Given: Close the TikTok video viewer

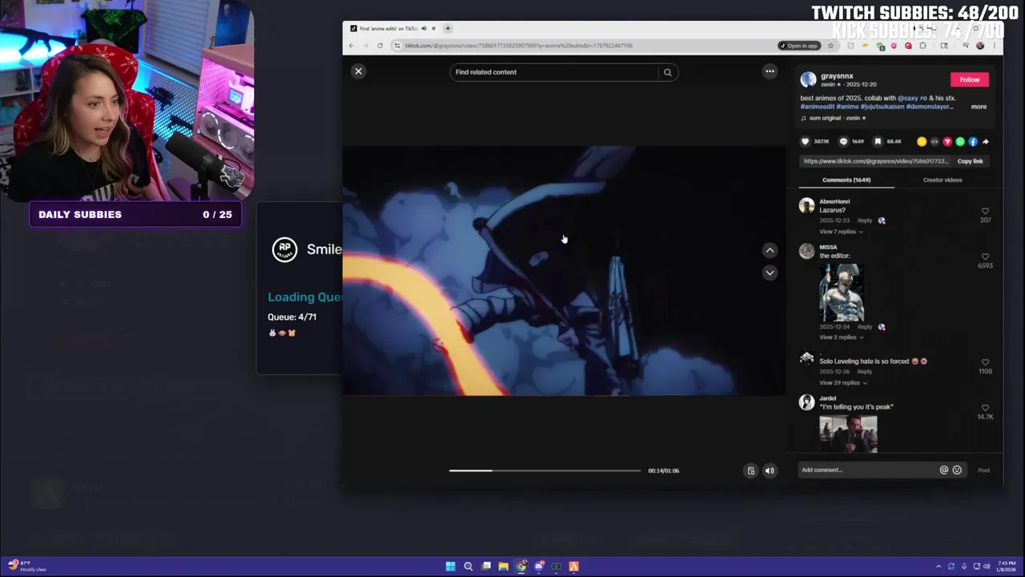Looking at the screenshot, I should coord(359,71).
